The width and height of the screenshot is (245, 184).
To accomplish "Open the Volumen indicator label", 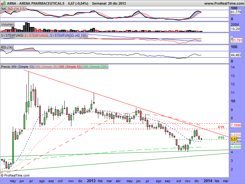I will [7, 25].
